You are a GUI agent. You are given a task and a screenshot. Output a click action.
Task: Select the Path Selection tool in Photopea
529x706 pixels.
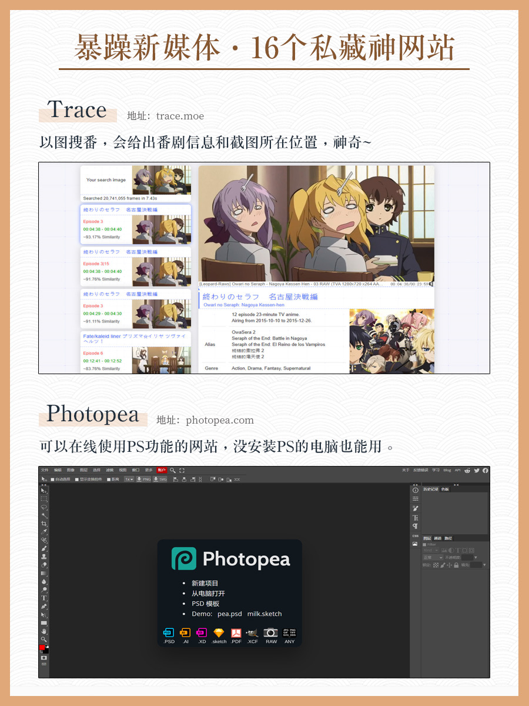[44, 615]
